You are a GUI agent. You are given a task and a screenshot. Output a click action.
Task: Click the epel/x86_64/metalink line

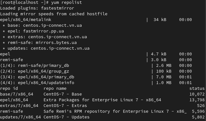coord(96,20)
